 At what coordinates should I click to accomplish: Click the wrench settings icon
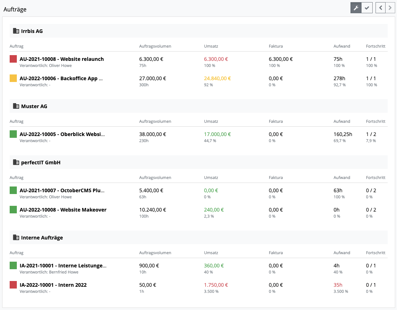click(x=356, y=8)
